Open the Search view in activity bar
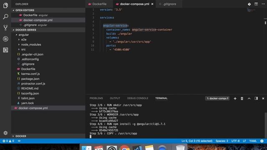 point(5,17)
